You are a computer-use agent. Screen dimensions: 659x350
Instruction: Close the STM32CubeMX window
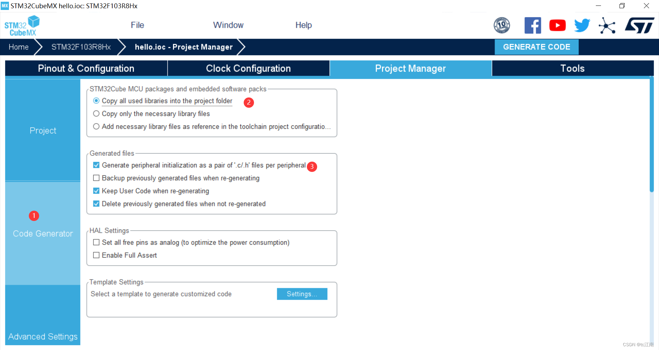point(646,6)
